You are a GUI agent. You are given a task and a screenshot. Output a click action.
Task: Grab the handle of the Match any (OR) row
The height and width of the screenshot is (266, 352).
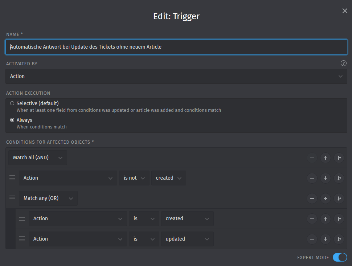point(12,198)
